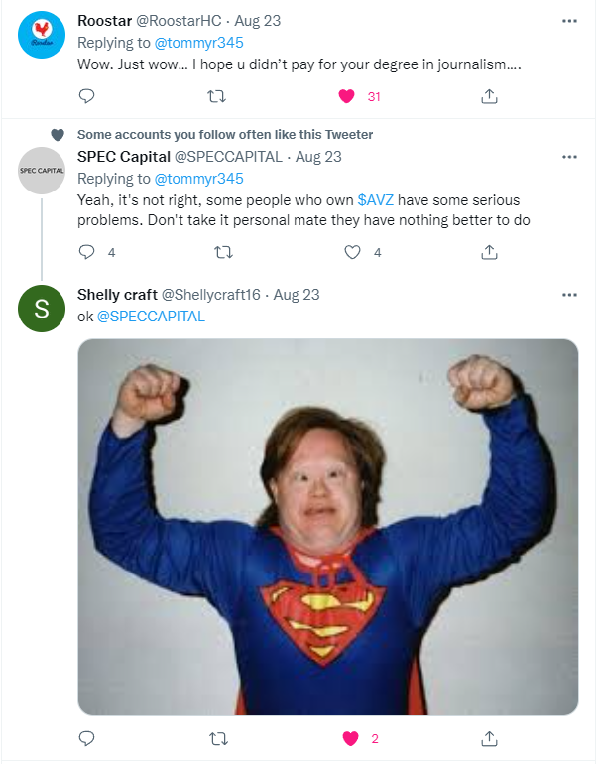This screenshot has height=764, width=599.
Task: Open Roostar's profile avatar
Action: 42,35
